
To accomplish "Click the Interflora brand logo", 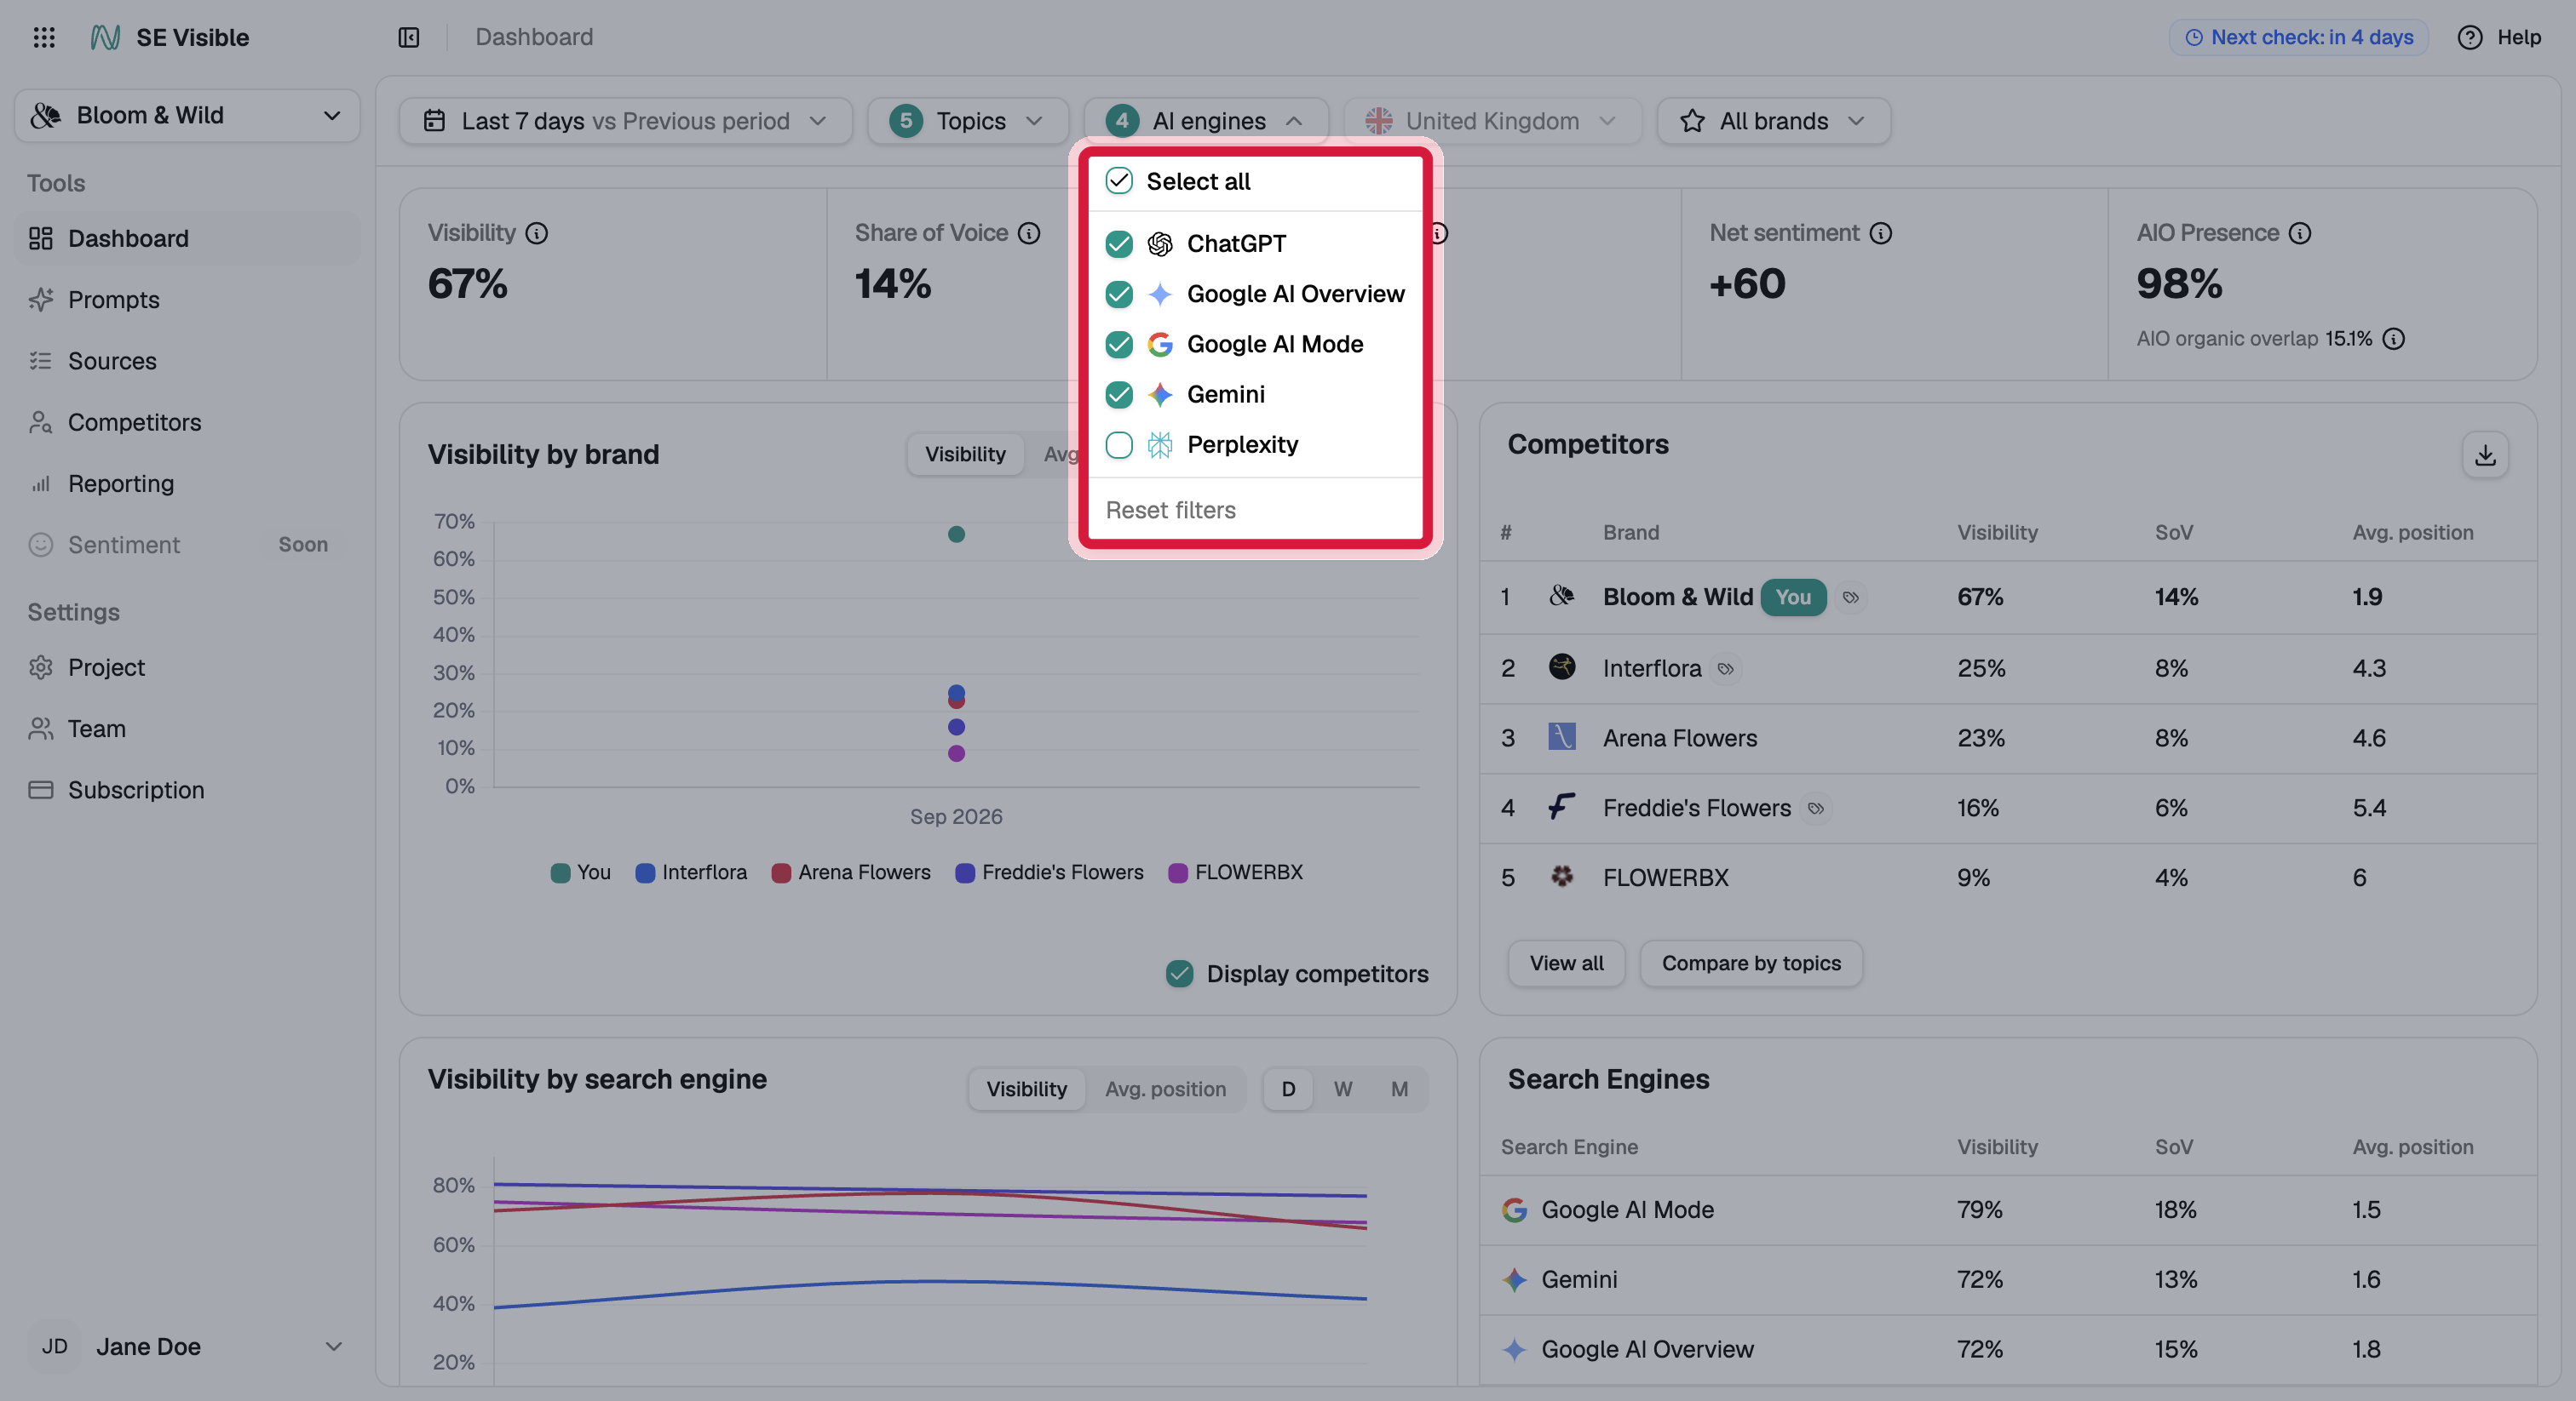I will (1562, 667).
